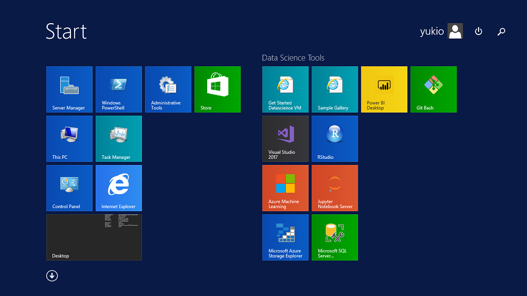Launch Windows PowerShell tile
Screen dimensions: 527x296
[119, 89]
